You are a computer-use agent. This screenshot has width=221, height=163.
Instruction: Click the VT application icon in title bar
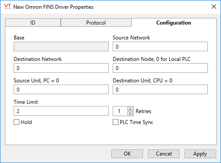tap(7, 7)
